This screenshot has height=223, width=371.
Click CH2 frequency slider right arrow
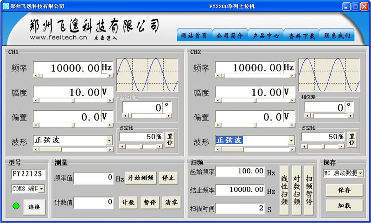pyautogui.click(x=292, y=76)
